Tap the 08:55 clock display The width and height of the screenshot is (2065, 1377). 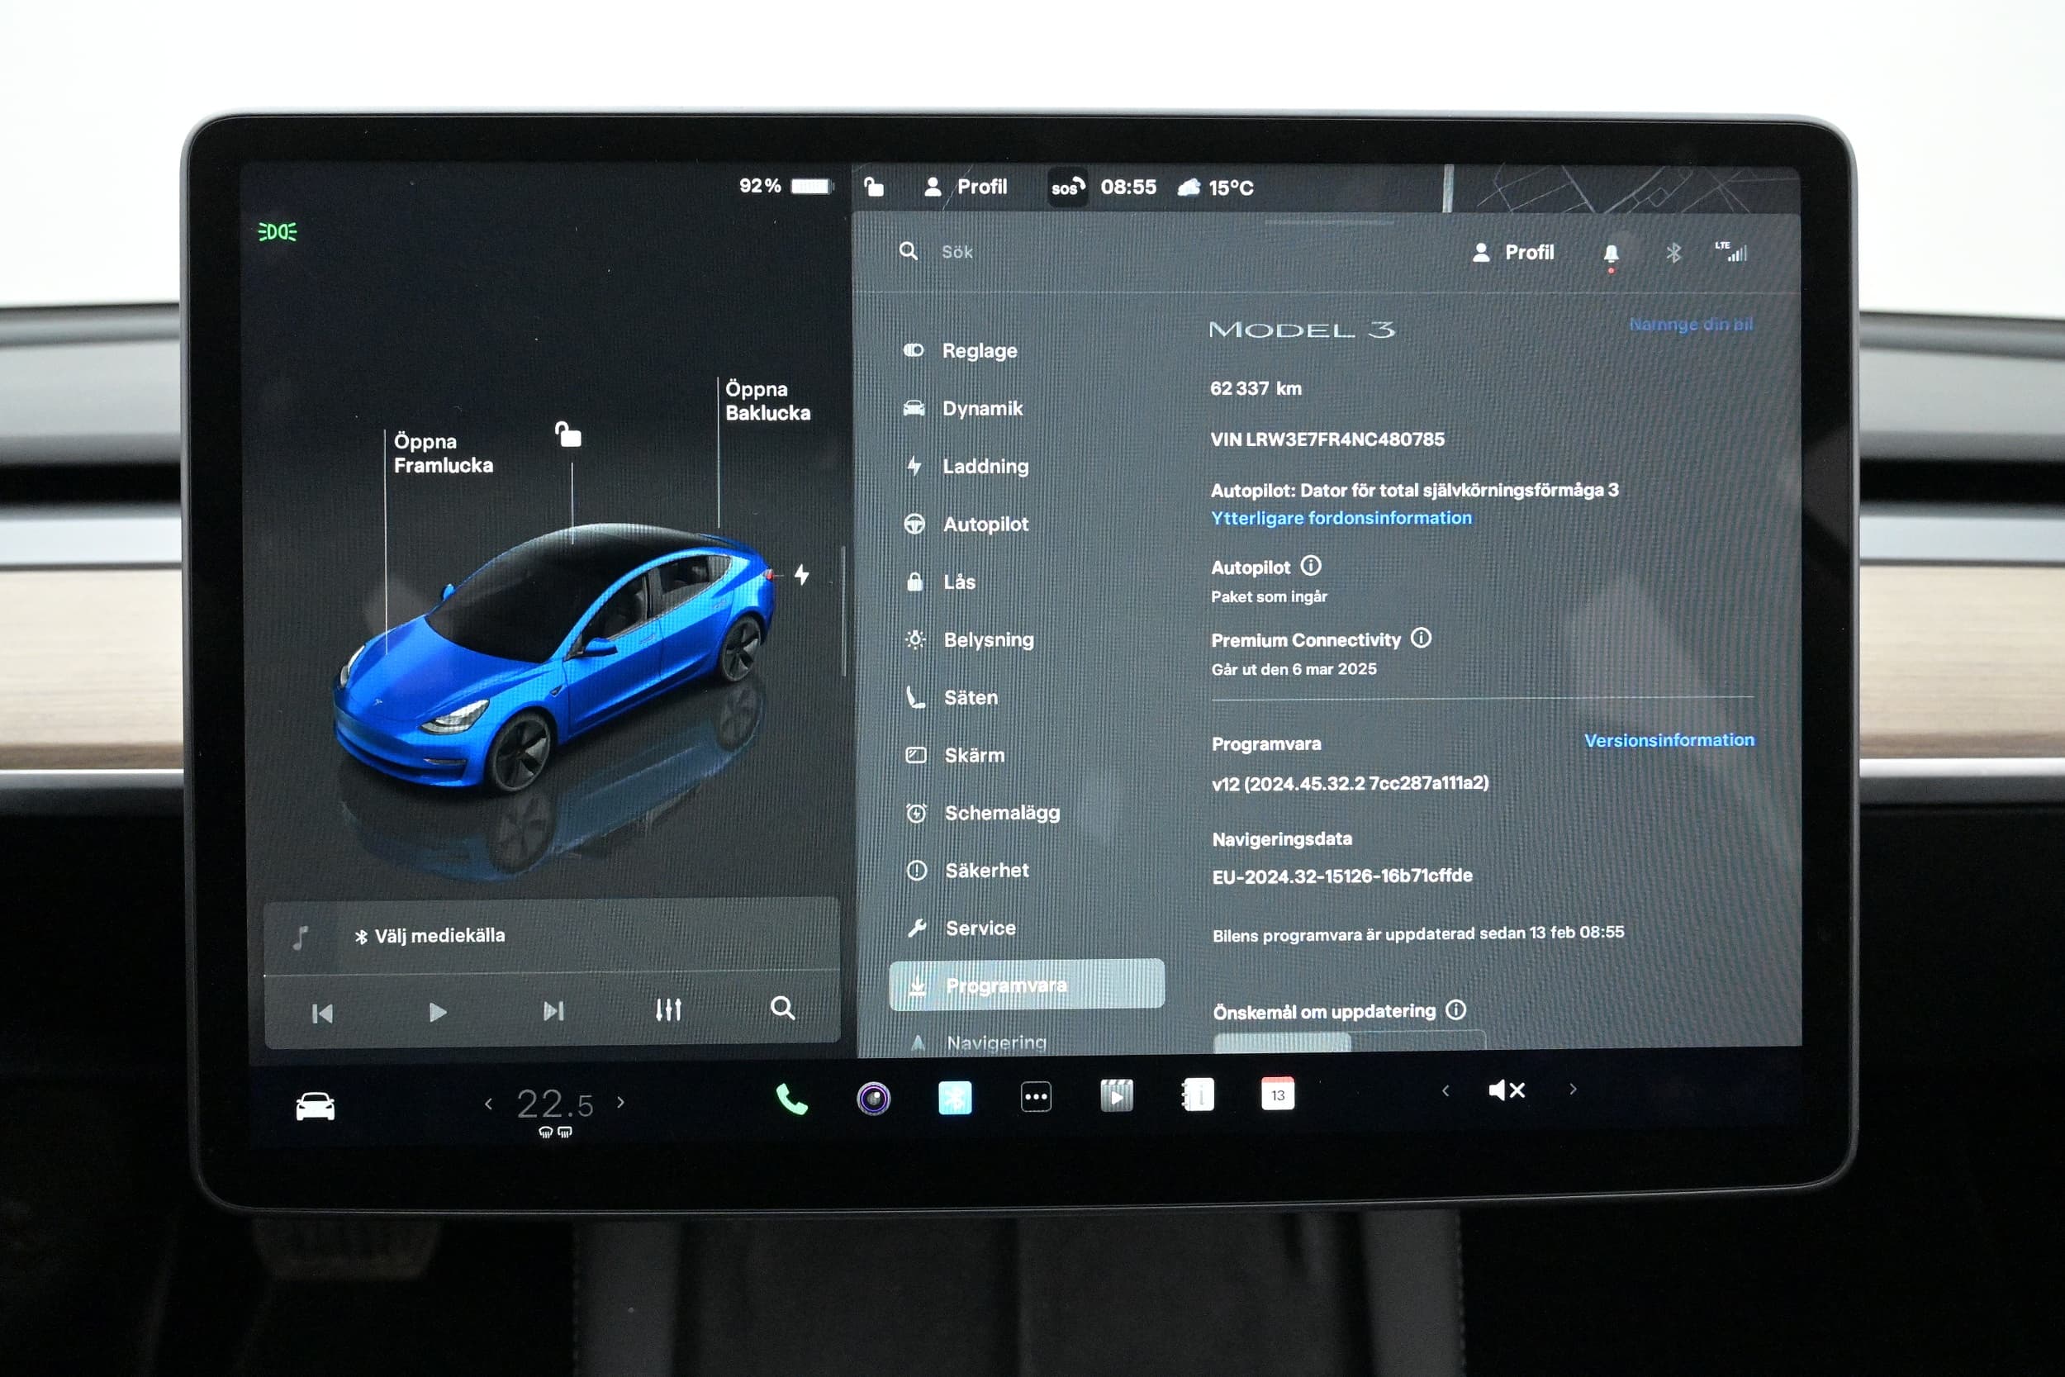coord(1128,187)
